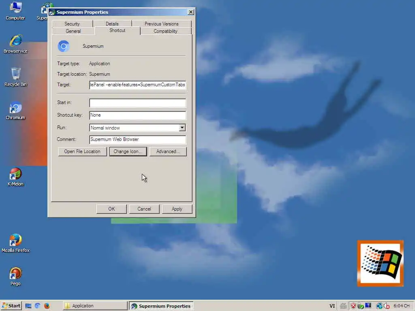Viewport: 415px width, 311px height.
Task: Switch to the General tab
Action: pyautogui.click(x=73, y=31)
